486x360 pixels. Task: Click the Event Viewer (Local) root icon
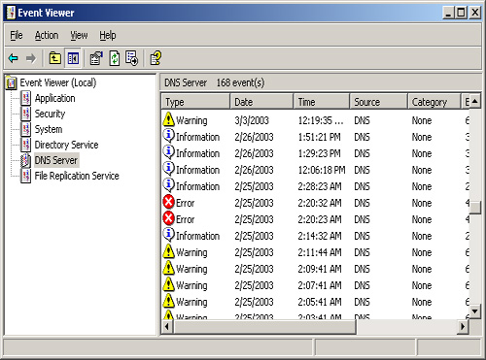click(x=11, y=83)
